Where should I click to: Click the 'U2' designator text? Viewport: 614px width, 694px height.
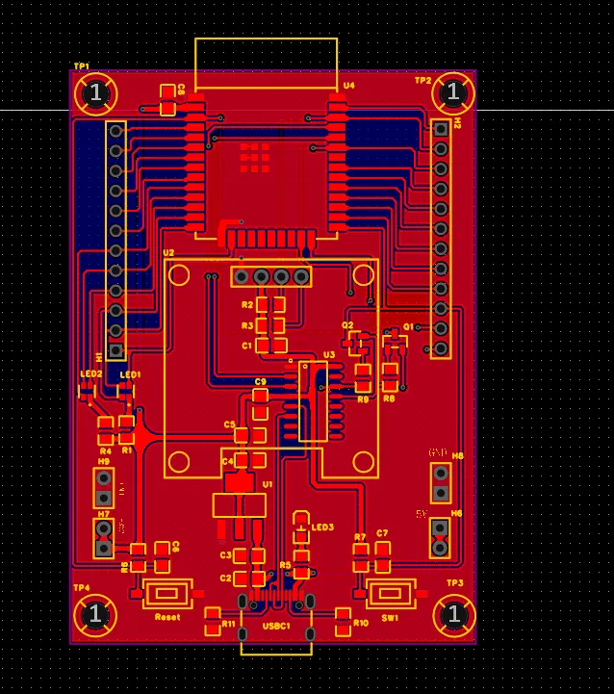[168, 253]
